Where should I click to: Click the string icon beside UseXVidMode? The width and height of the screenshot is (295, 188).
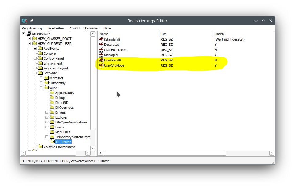point(101,65)
